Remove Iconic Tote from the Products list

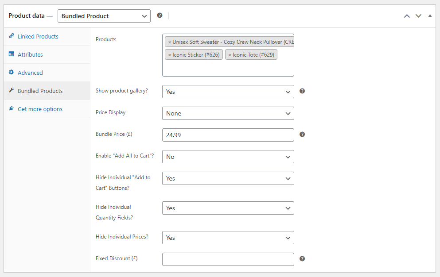(230, 54)
